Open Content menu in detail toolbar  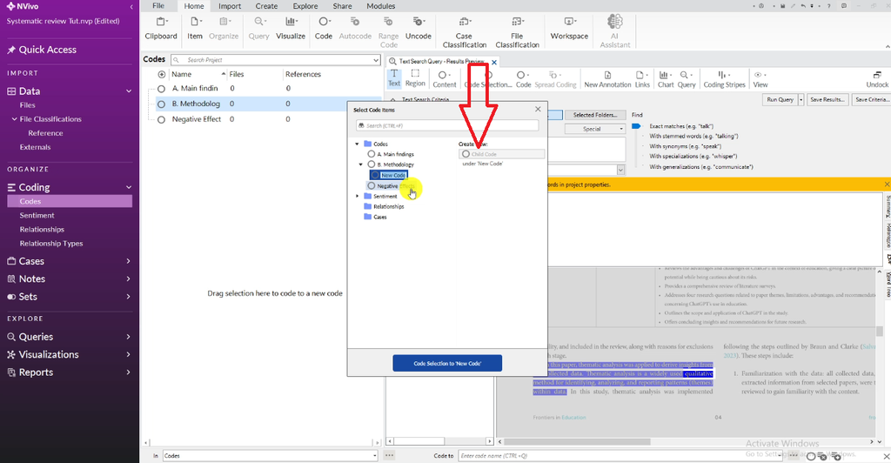(x=445, y=79)
